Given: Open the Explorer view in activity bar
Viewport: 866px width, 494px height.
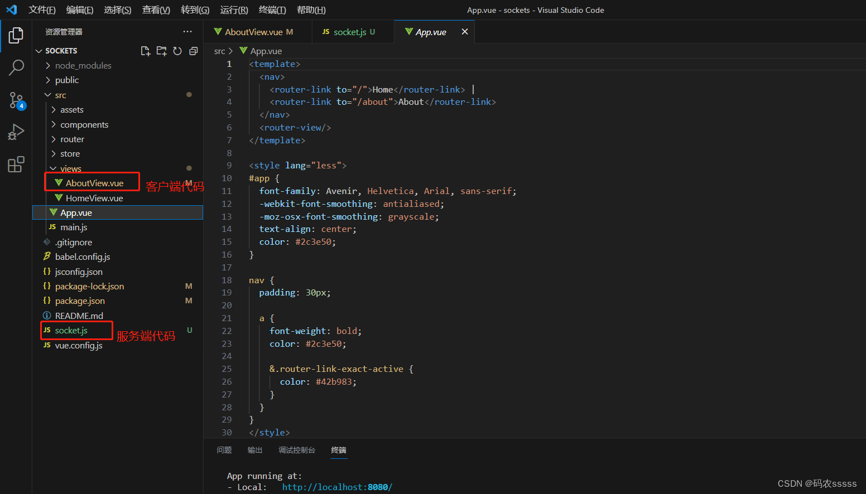Looking at the screenshot, I should tap(16, 36).
